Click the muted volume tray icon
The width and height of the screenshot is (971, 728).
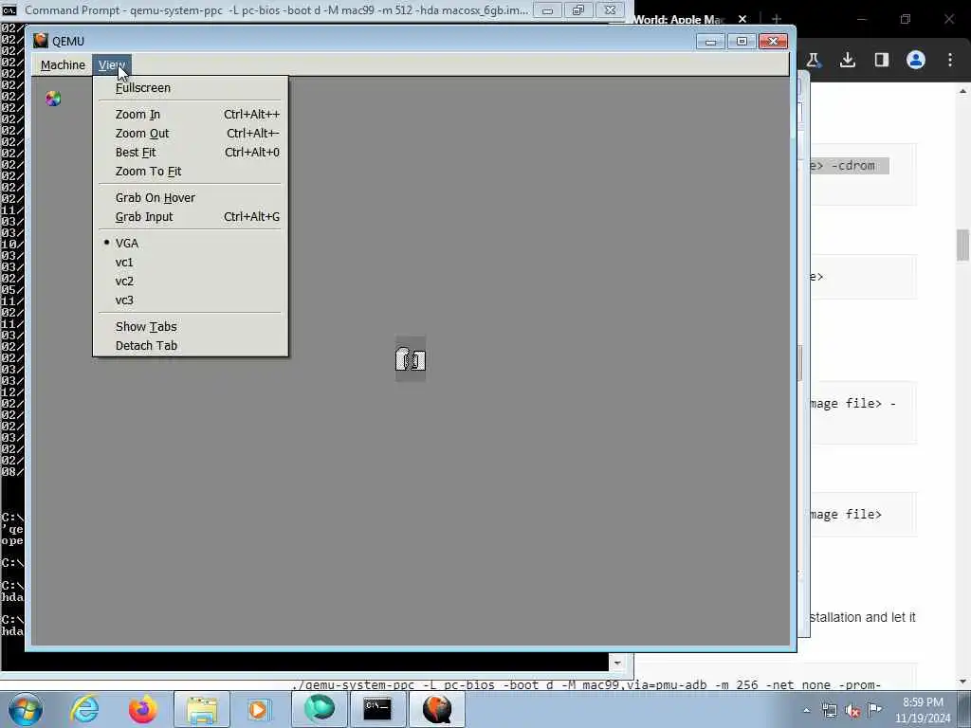click(x=852, y=711)
